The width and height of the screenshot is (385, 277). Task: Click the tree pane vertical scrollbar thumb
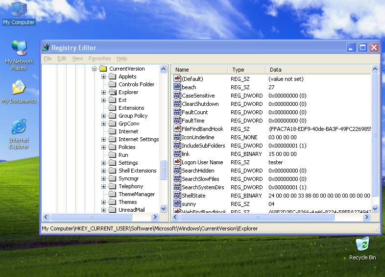(163, 170)
